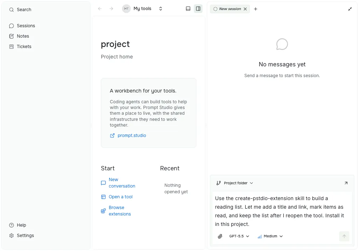
Task: Click the Settings gear icon
Action: 11,236
